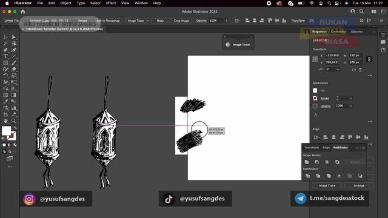388x218 pixels.
Task: Set paint to None in the toolbox
Action: coord(15,145)
